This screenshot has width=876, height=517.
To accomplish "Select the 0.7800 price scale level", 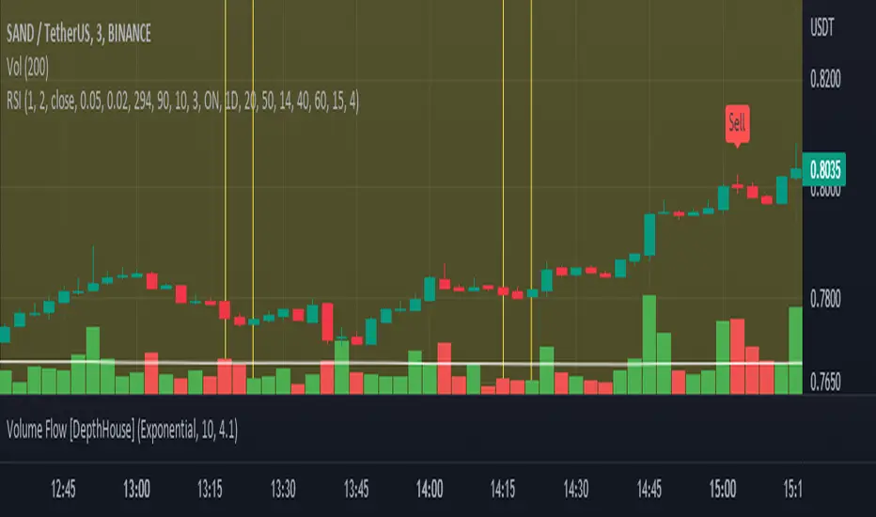I will [x=825, y=299].
